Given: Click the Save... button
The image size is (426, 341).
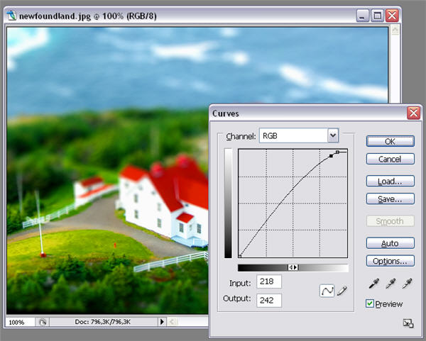Looking at the screenshot, I should (x=390, y=199).
